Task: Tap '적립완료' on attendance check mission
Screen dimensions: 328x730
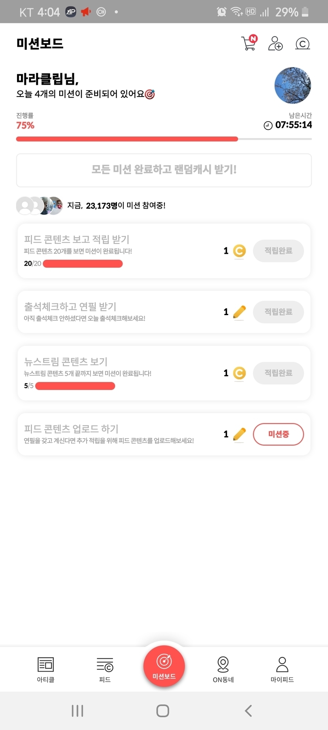Action: pyautogui.click(x=278, y=312)
